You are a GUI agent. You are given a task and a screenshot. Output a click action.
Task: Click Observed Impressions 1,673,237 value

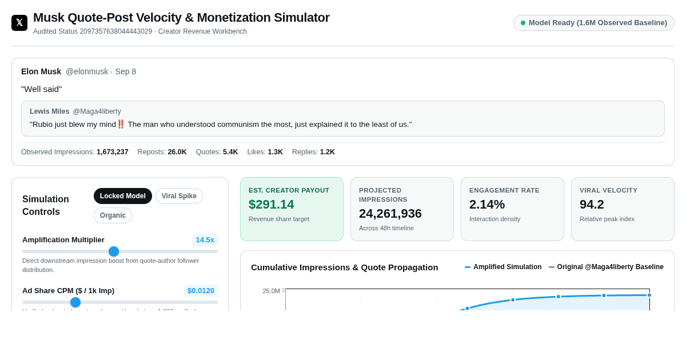coord(113,152)
